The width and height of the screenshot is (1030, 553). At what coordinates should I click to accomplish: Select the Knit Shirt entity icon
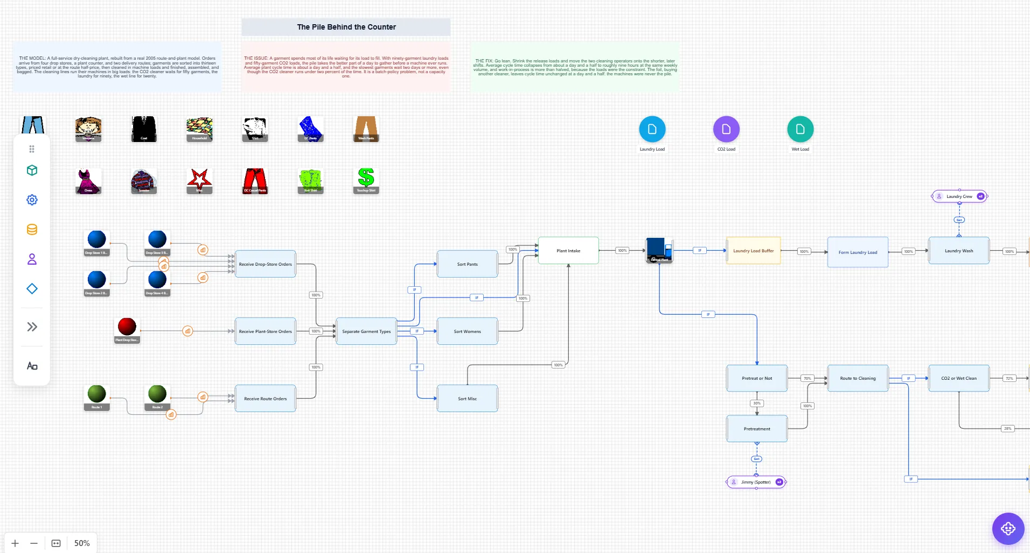[310, 181]
